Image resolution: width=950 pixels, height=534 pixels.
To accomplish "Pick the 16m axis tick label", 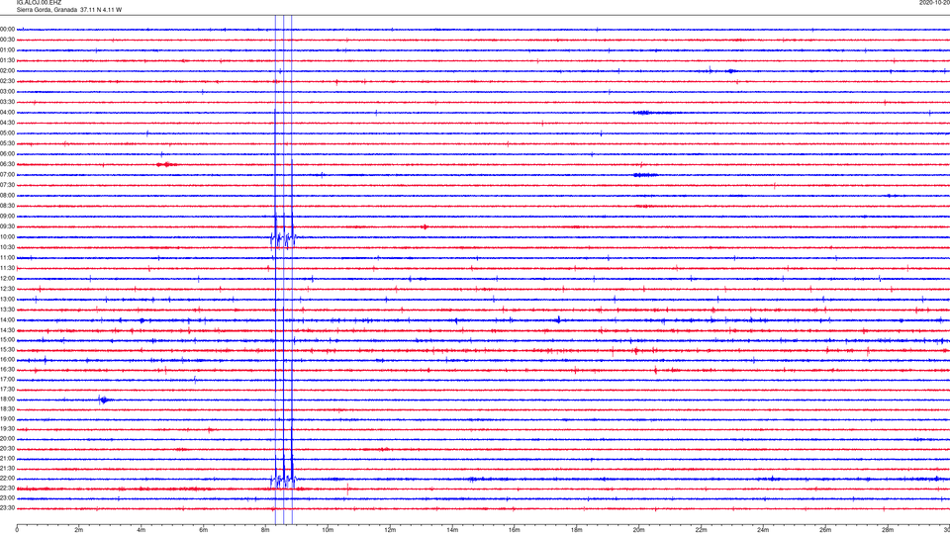I will 515,530.
